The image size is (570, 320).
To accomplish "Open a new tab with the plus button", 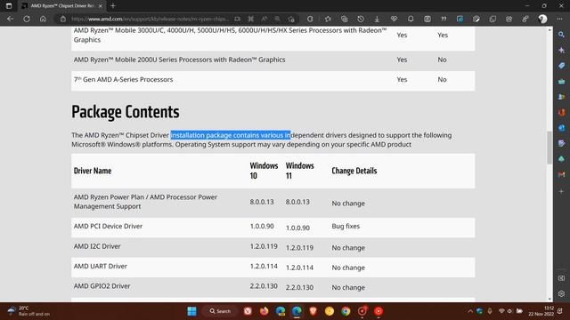I will point(113,6).
